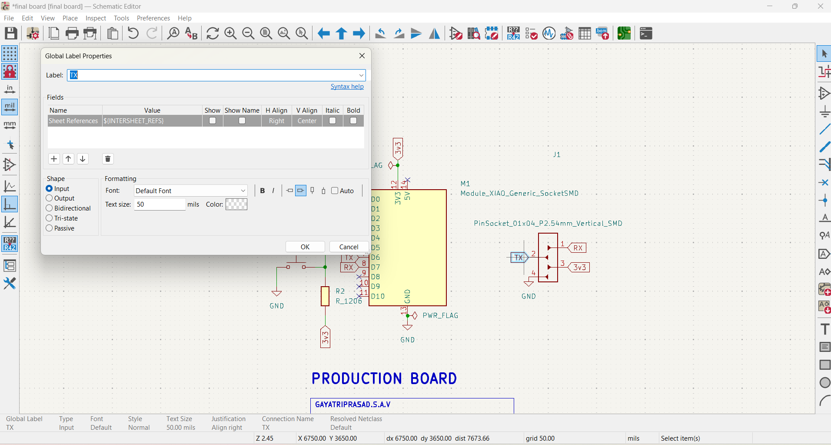Select the Add Text tool

pyautogui.click(x=824, y=329)
